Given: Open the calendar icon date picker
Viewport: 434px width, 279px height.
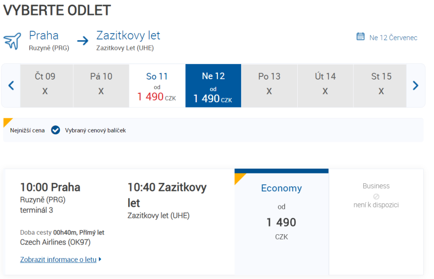Looking at the screenshot, I should tap(360, 37).
